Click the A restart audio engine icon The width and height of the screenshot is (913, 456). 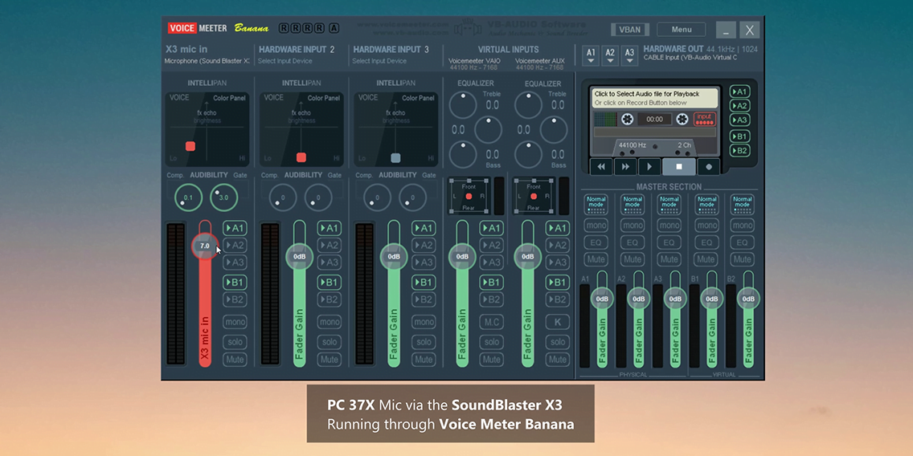[x=334, y=28]
